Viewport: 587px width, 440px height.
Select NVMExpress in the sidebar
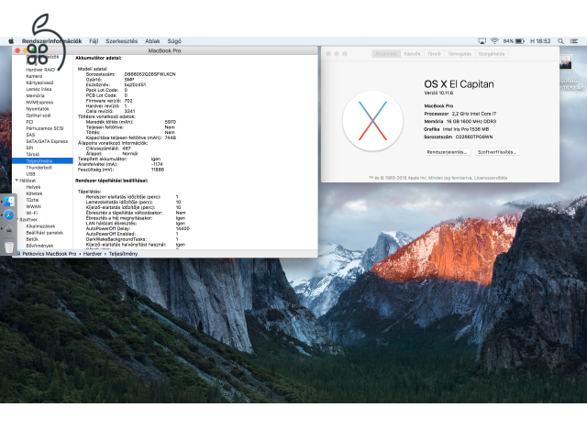click(39, 102)
